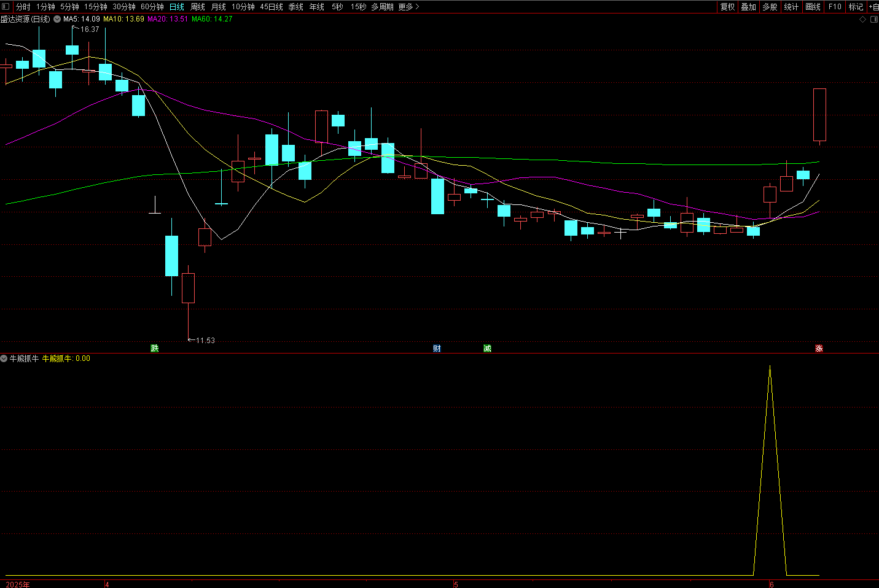Viewport: 879px width, 588px height.
Task: Click the yellow MA10: 13.69 label
Action: point(123,19)
